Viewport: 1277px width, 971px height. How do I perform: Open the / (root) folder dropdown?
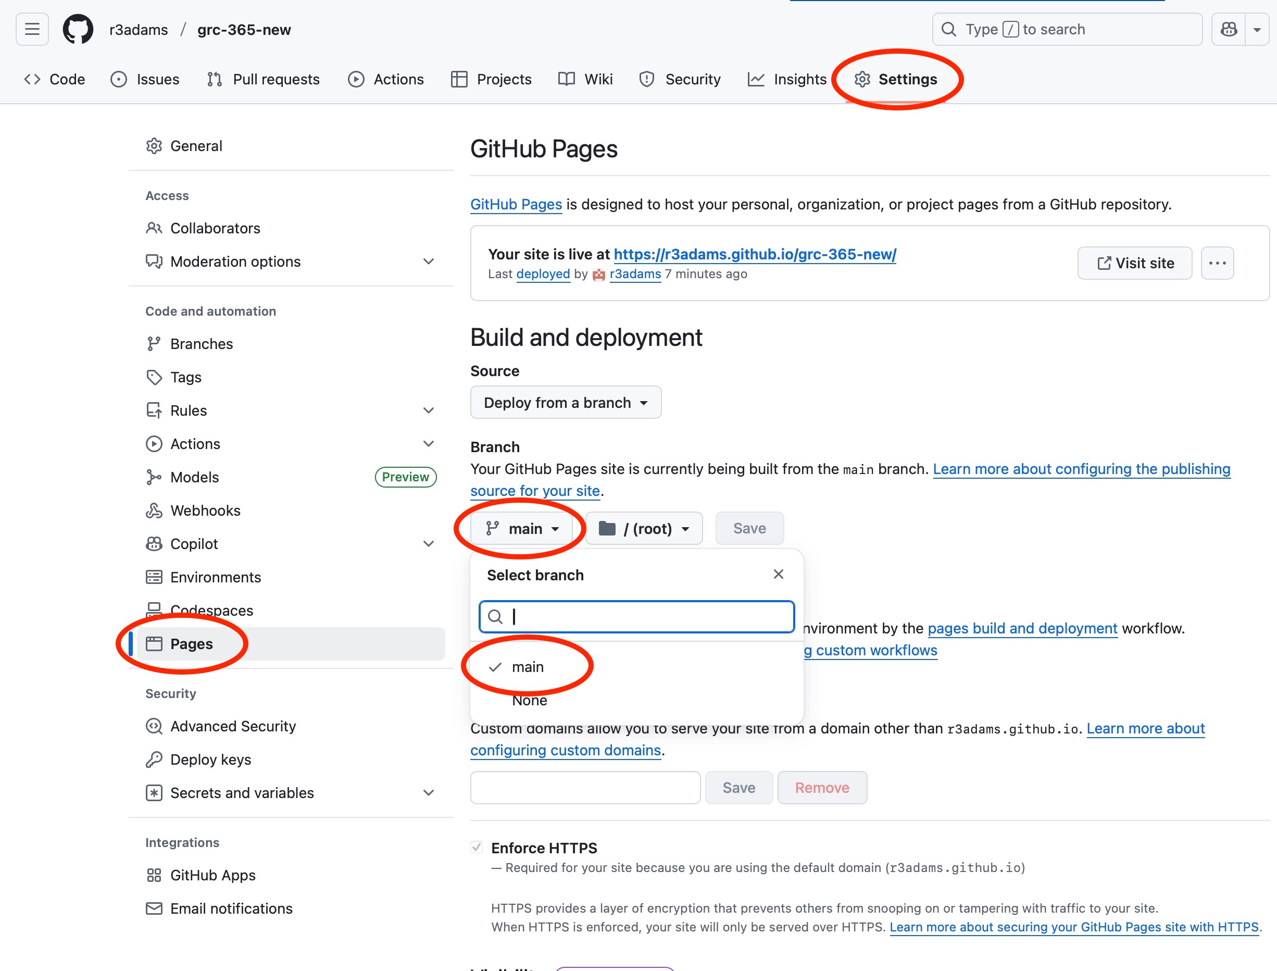[x=644, y=528]
